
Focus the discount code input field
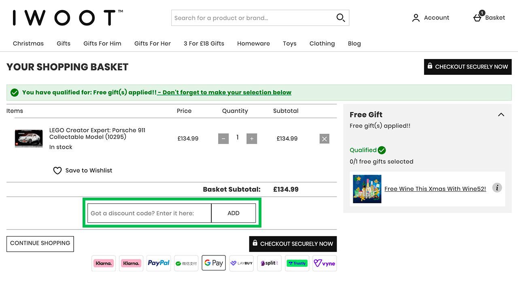[149, 213]
